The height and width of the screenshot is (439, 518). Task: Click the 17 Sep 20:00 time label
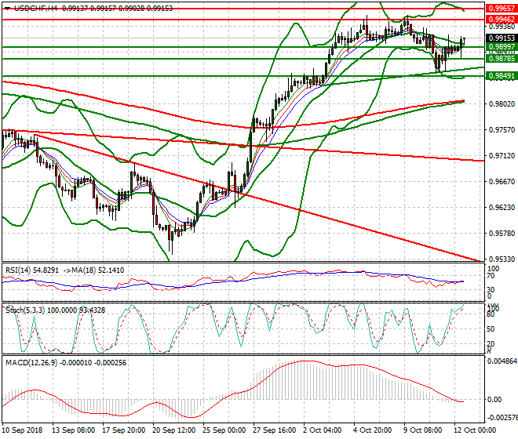(x=123, y=430)
